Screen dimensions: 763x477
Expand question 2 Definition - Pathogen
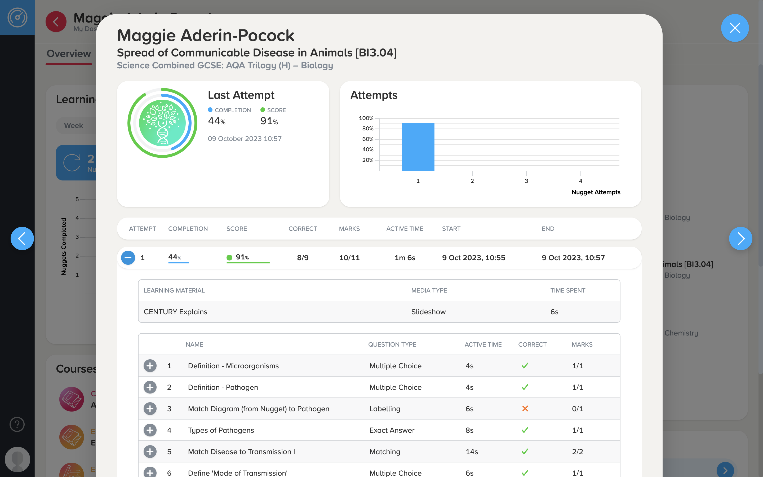tap(150, 387)
